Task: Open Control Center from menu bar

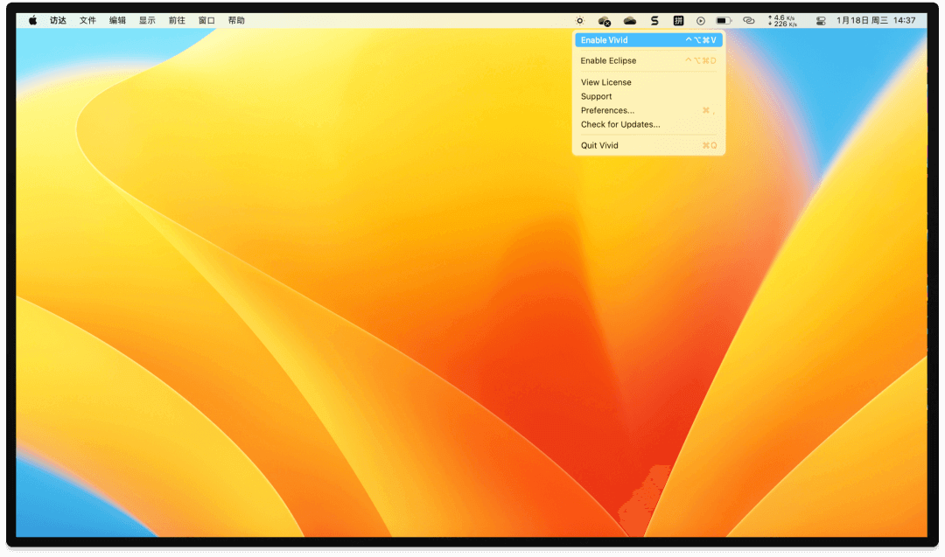Action: (x=820, y=20)
